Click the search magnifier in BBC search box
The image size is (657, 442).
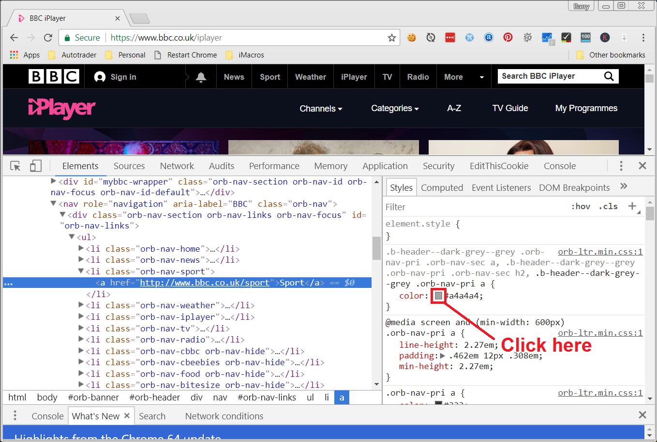point(609,76)
